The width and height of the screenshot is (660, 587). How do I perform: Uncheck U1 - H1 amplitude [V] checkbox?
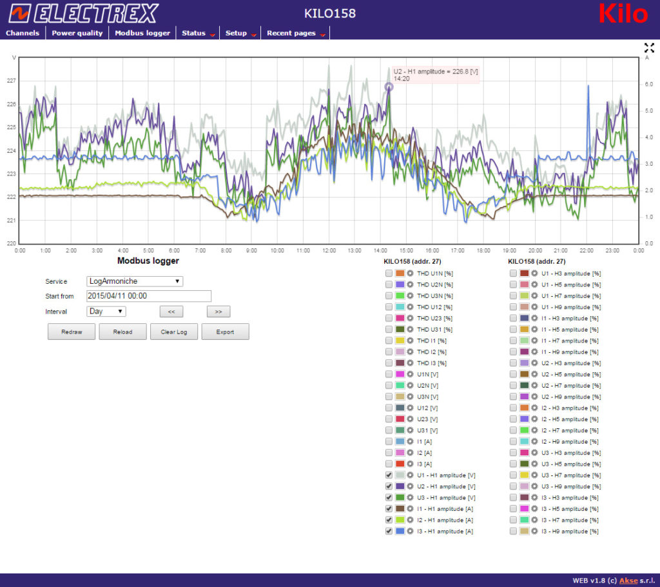pyautogui.click(x=389, y=475)
